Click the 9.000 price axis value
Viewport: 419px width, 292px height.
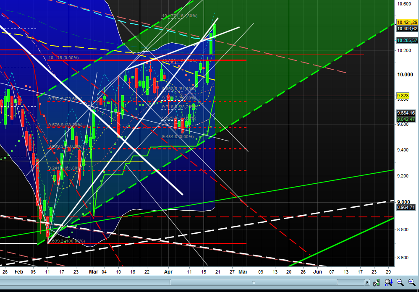click(403, 202)
